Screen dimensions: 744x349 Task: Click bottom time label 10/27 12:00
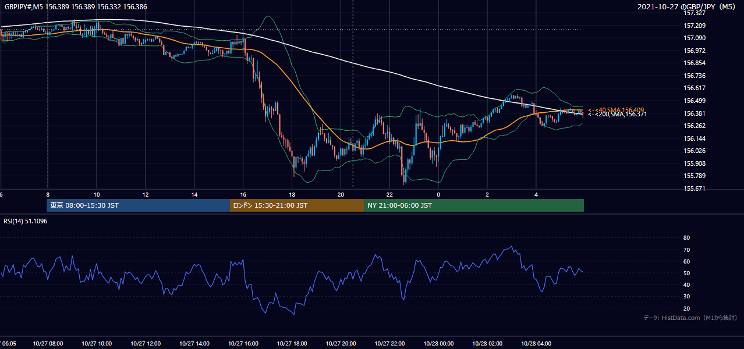(x=146, y=344)
